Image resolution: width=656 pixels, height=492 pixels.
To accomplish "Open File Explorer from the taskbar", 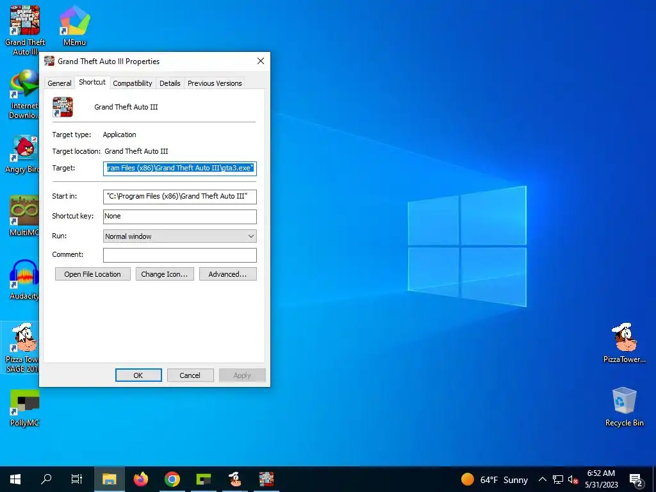I will (x=109, y=479).
